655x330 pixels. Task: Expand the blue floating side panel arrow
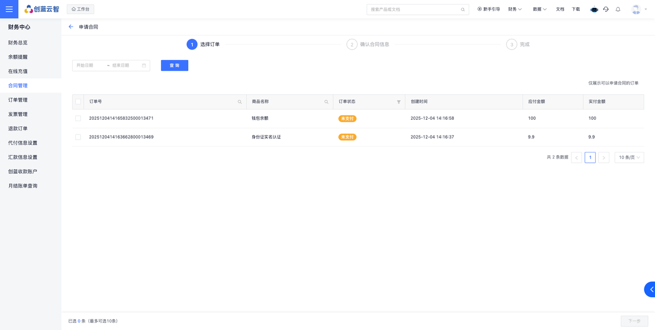click(x=650, y=290)
